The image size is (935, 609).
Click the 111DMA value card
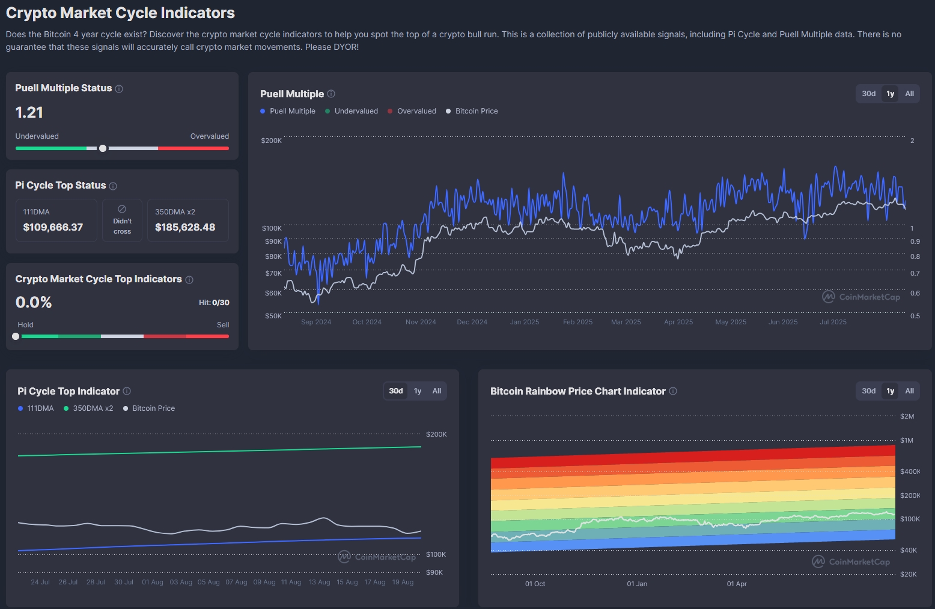pyautogui.click(x=56, y=220)
